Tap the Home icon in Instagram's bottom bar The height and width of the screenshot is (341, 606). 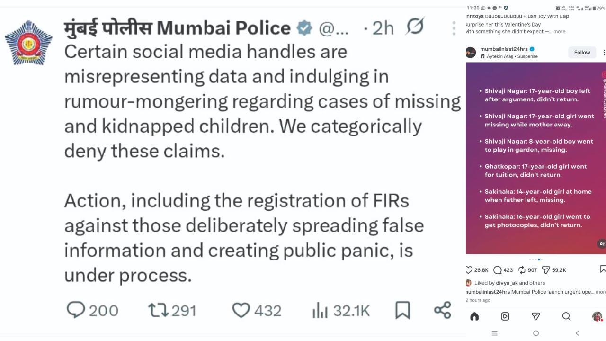[x=474, y=316]
